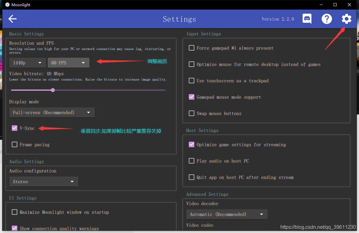The height and width of the screenshot is (233, 359).
Task: Click the Video decoder label
Action: click(202, 203)
